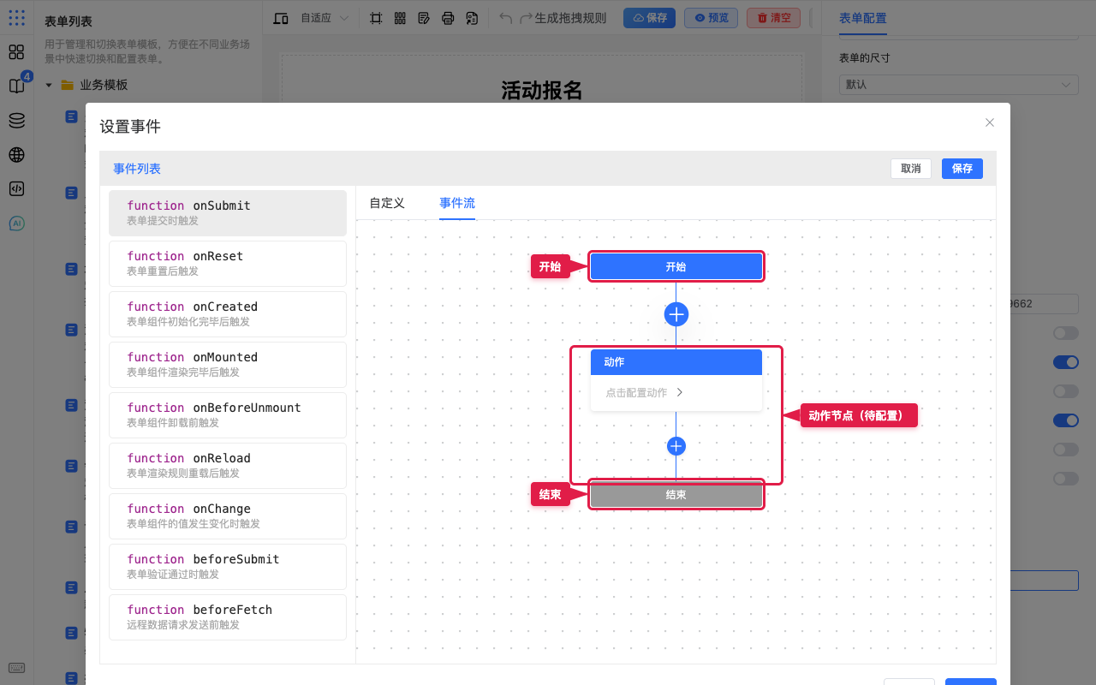This screenshot has width=1096, height=685.
Task: Click the red 清空 button in toolbar
Action: pos(774,18)
